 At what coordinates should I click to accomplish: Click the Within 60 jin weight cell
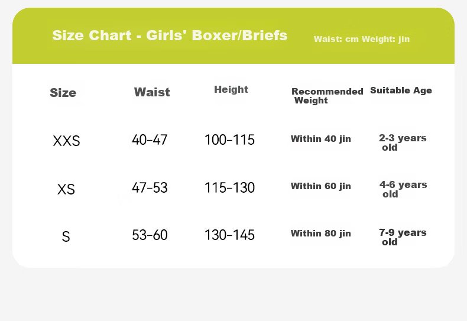click(x=321, y=186)
